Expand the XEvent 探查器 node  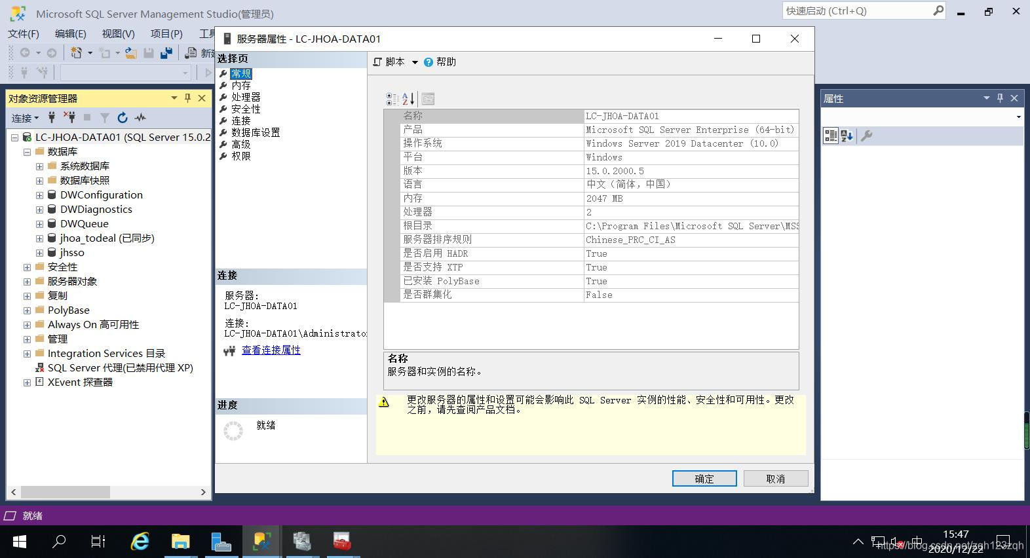(27, 382)
